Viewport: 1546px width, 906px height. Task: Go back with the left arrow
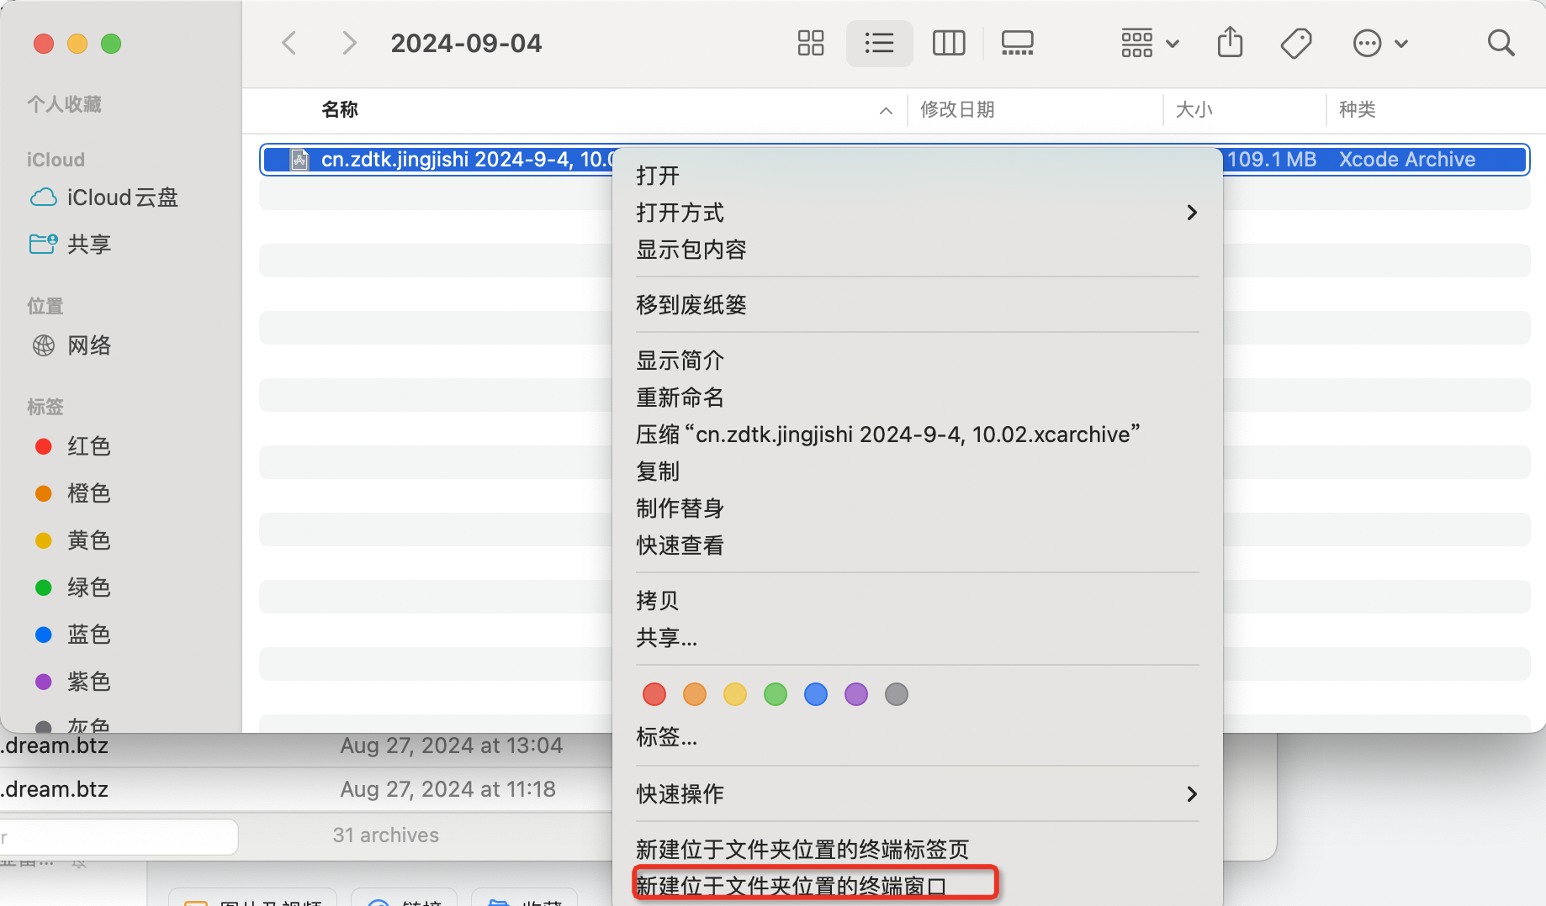(x=289, y=43)
